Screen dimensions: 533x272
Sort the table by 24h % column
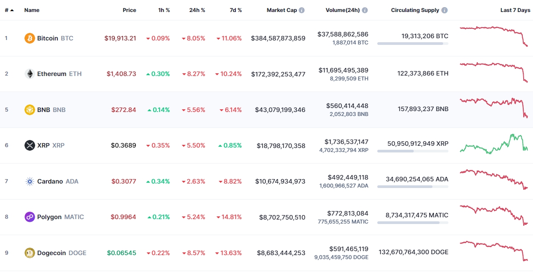click(197, 10)
